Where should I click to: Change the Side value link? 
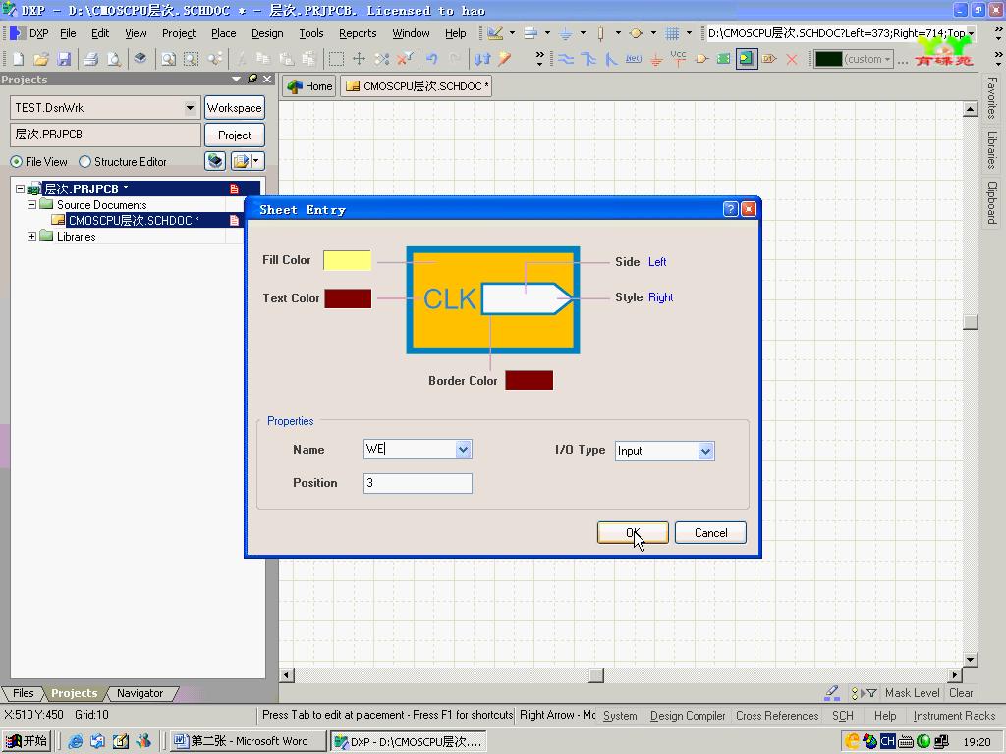657,261
